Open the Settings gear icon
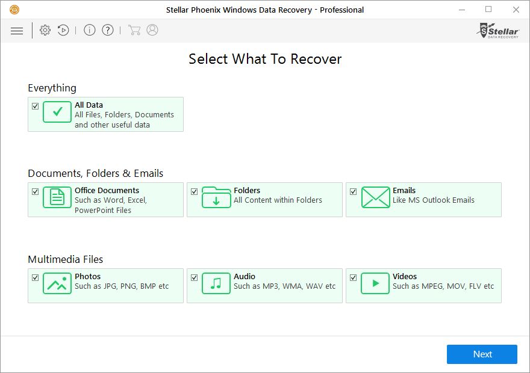 [x=45, y=29]
